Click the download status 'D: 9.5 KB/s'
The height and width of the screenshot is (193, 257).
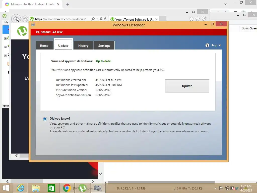(131, 188)
